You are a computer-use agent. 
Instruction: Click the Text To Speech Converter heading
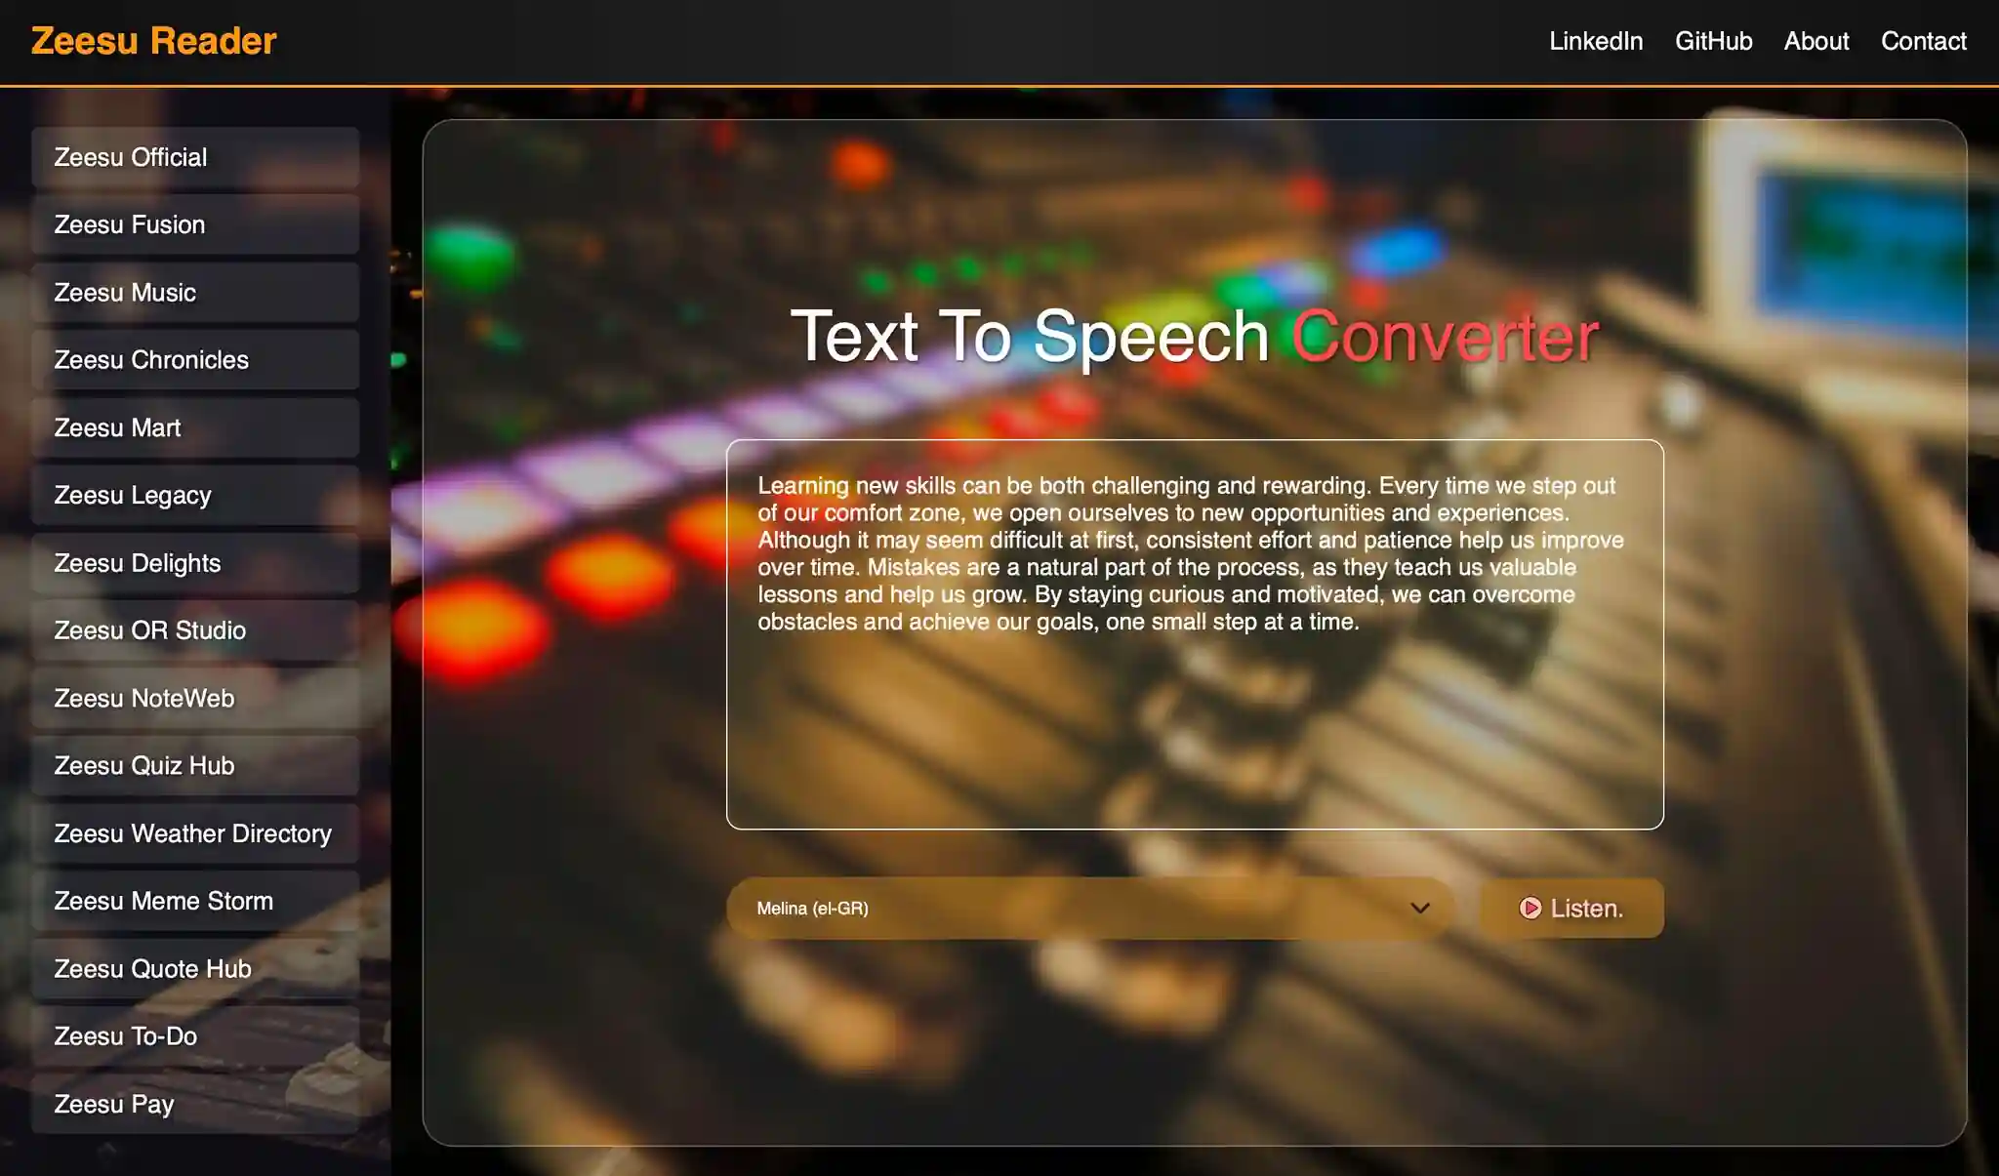coord(1195,337)
